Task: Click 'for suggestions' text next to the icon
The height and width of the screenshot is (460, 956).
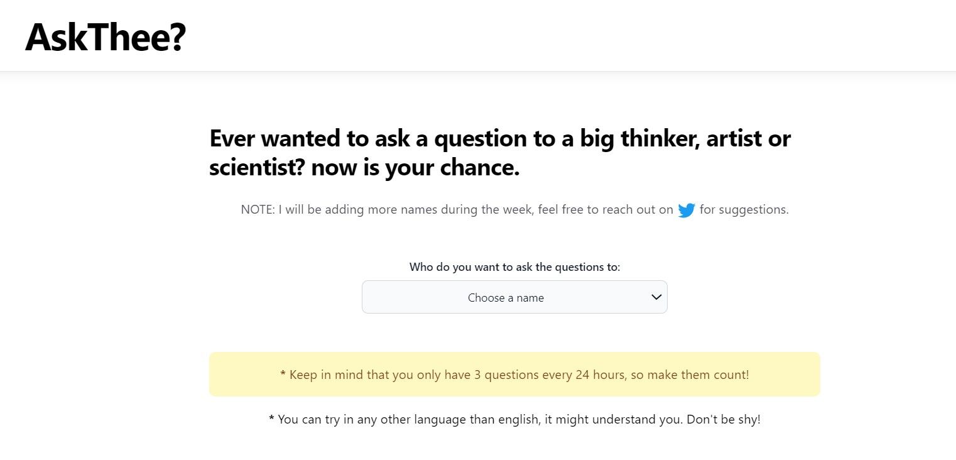Action: pos(745,210)
